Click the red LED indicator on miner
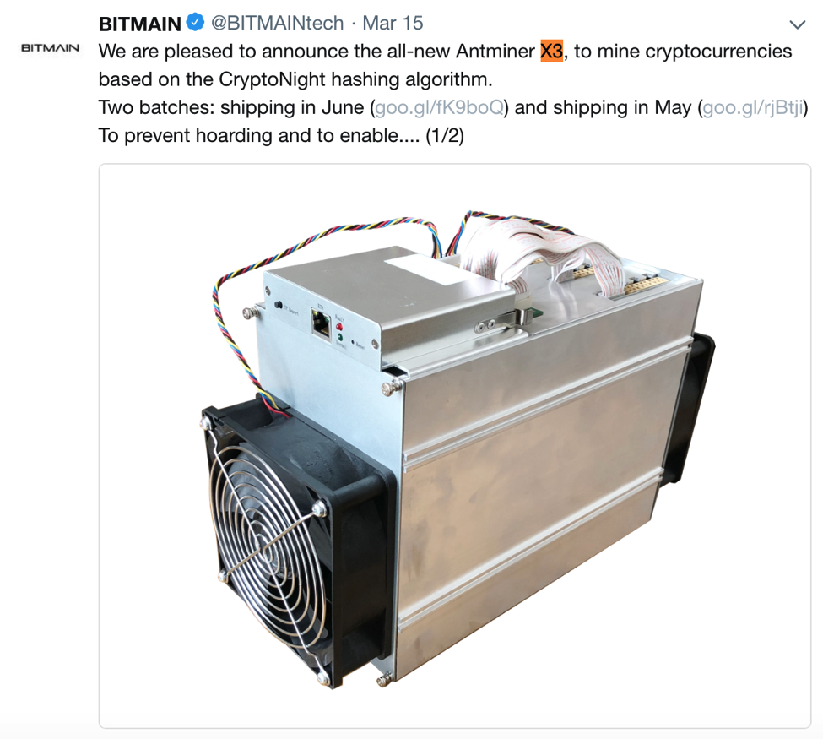This screenshot has height=739, width=823. [x=339, y=327]
